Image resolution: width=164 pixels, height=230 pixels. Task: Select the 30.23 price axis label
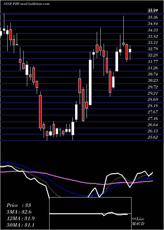coord(153,80)
